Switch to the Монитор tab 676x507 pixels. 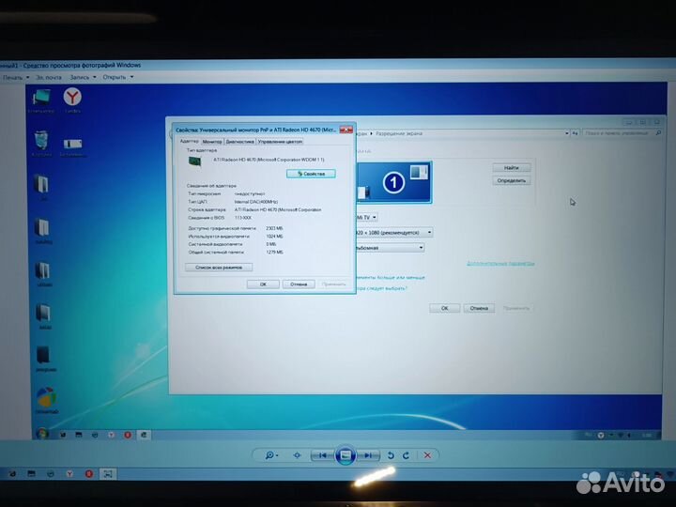(212, 142)
